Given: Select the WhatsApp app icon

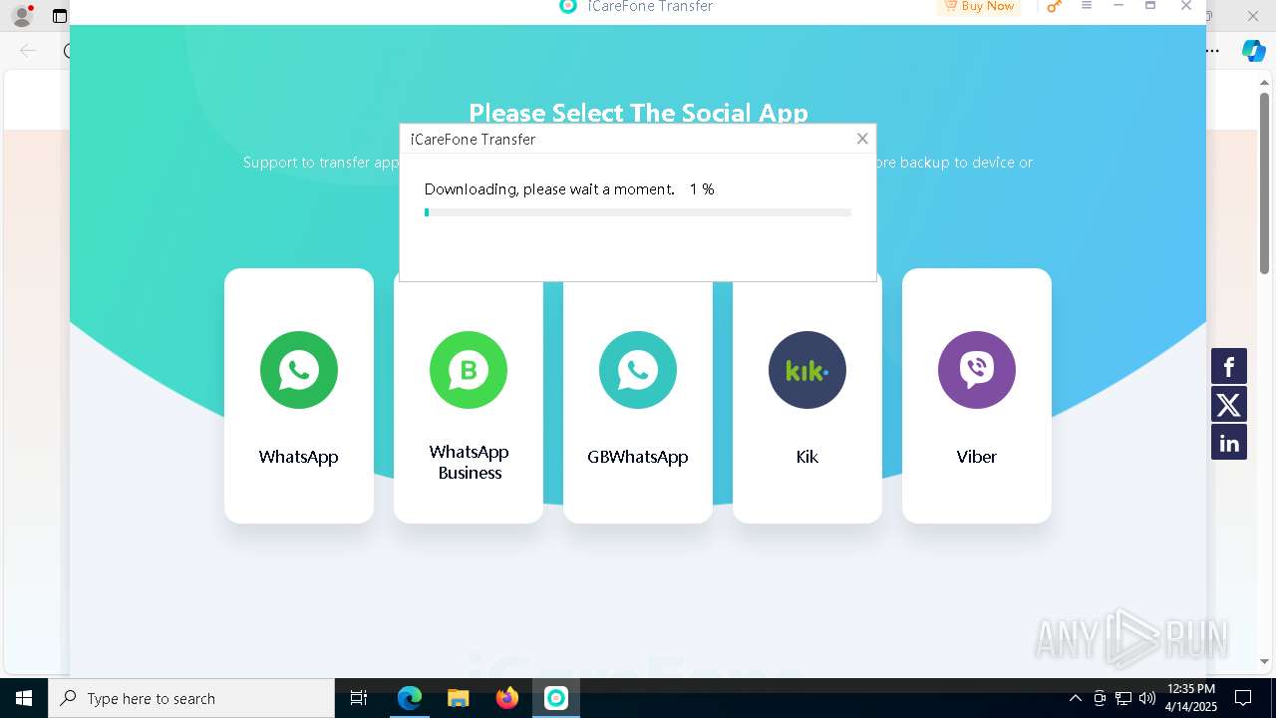Looking at the screenshot, I should (299, 370).
